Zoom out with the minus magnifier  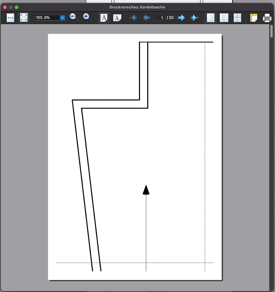click(x=74, y=18)
